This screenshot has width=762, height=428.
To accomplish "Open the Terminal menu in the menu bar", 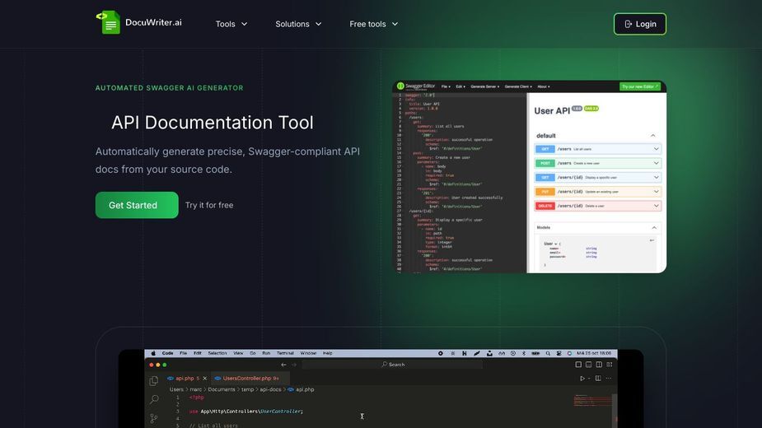I will [285, 353].
